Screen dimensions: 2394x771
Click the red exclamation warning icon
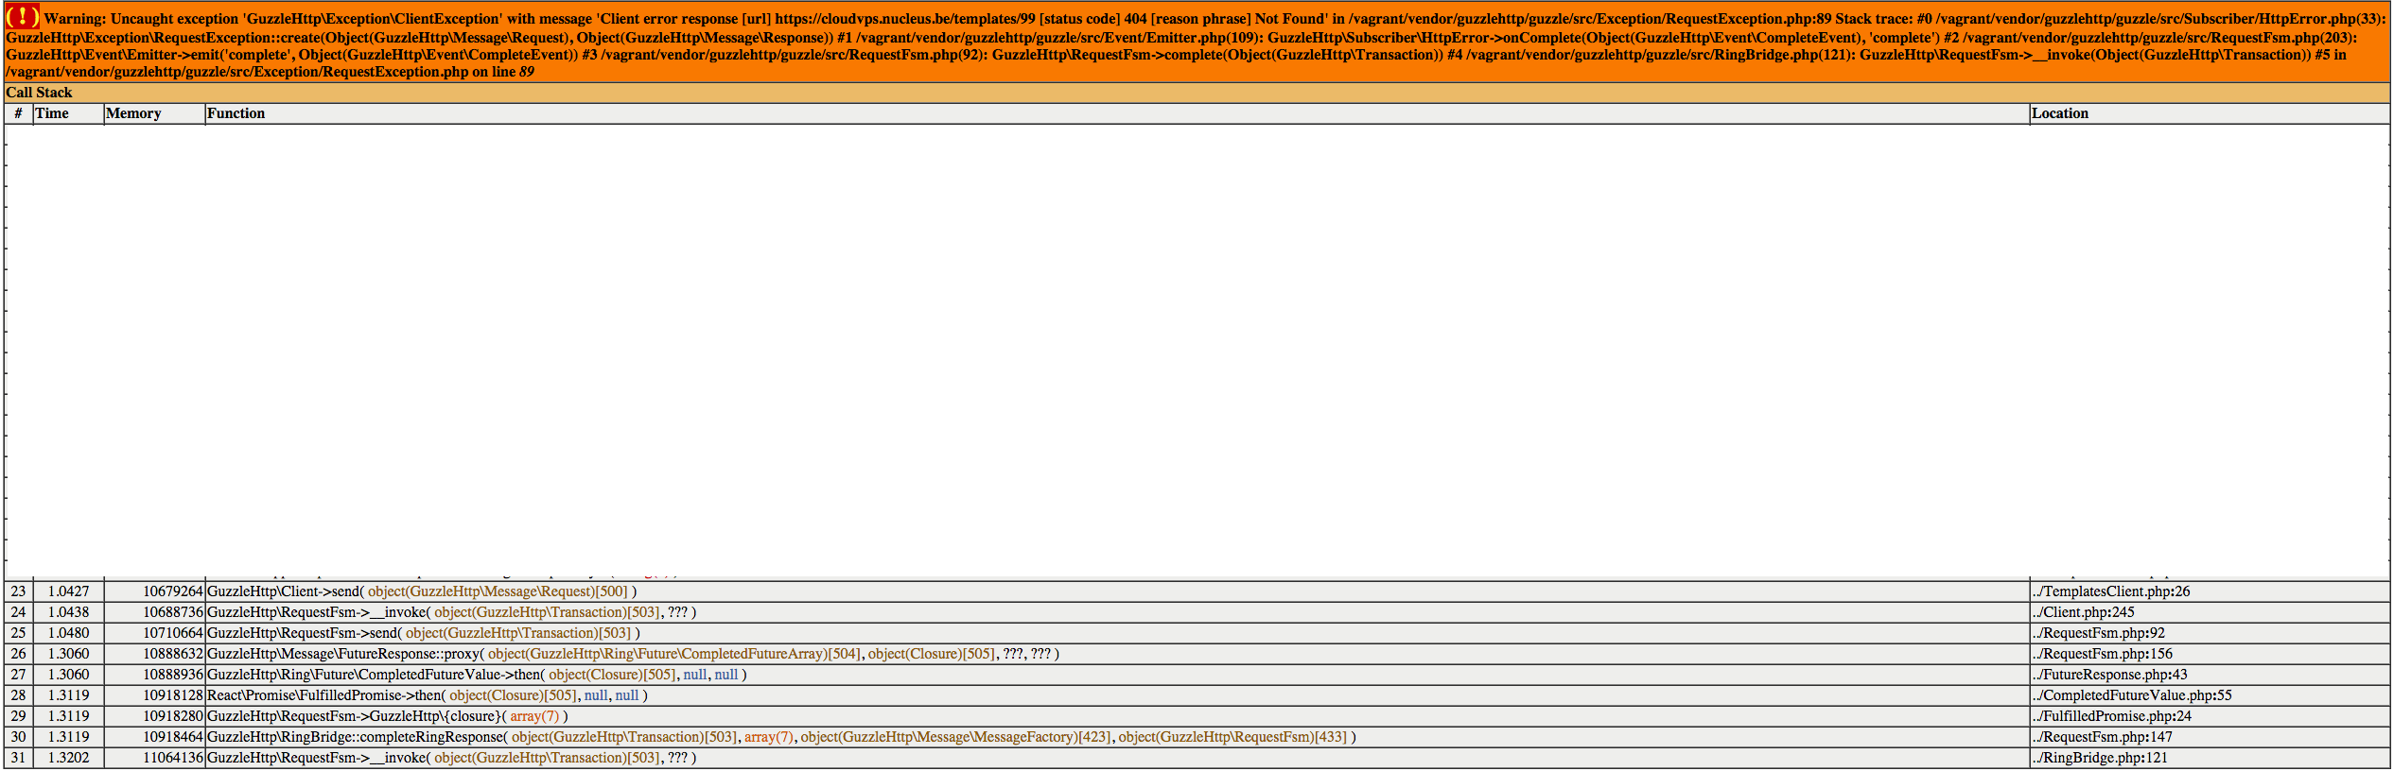pos(23,16)
